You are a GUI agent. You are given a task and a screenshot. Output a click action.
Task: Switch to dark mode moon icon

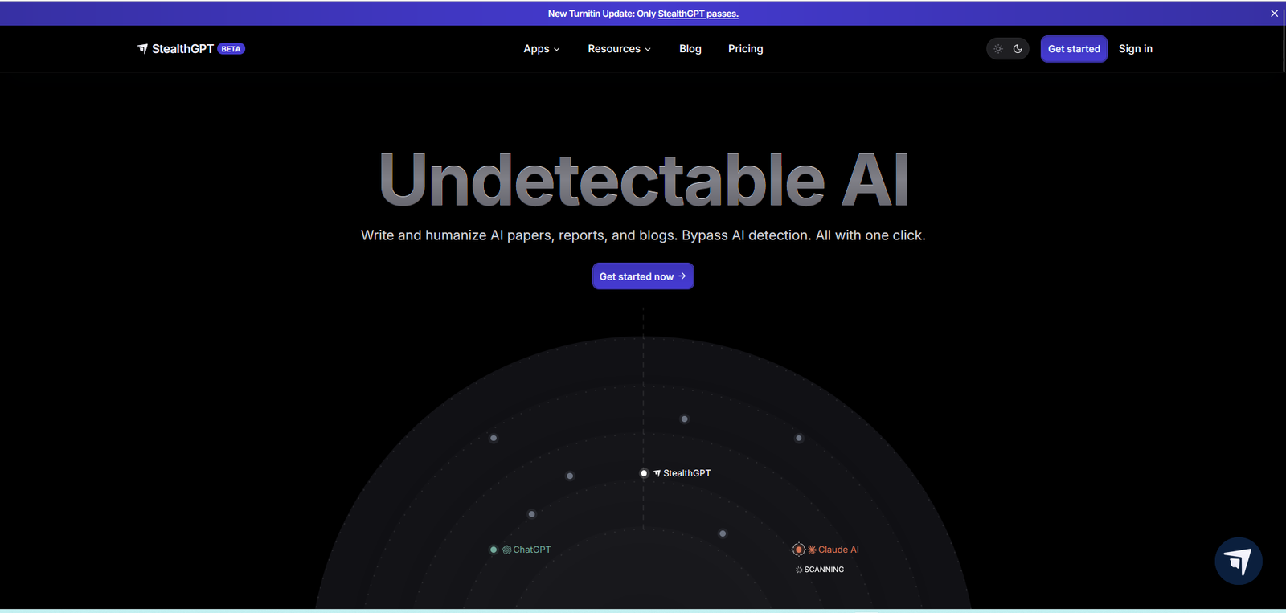1018,49
